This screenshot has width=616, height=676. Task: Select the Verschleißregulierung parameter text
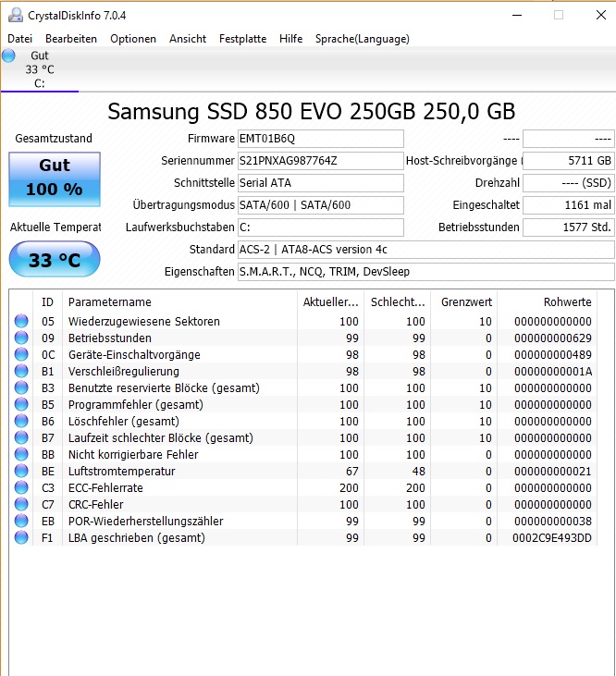124,371
